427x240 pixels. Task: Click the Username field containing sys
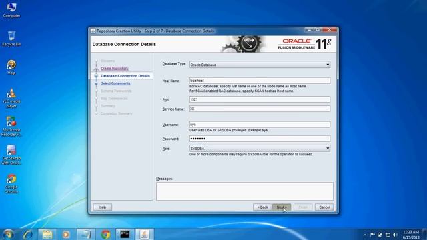pyautogui.click(x=260, y=125)
